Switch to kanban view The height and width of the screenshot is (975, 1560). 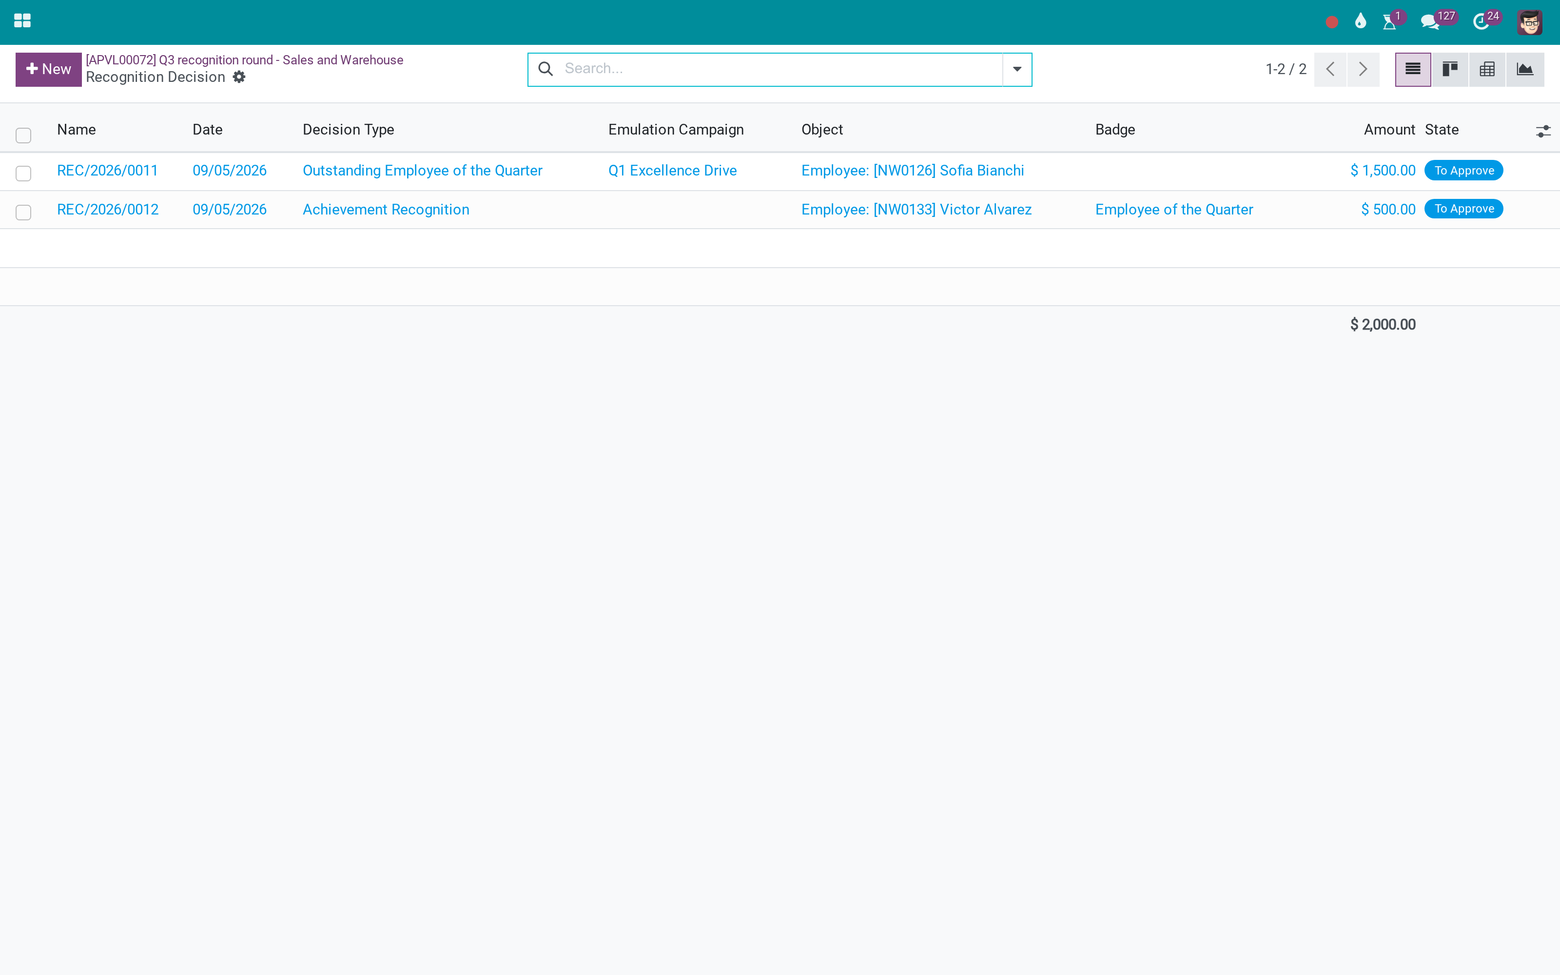pyautogui.click(x=1450, y=70)
